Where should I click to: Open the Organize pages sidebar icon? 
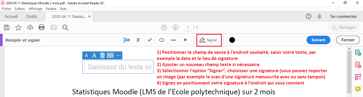[x=358, y=77]
